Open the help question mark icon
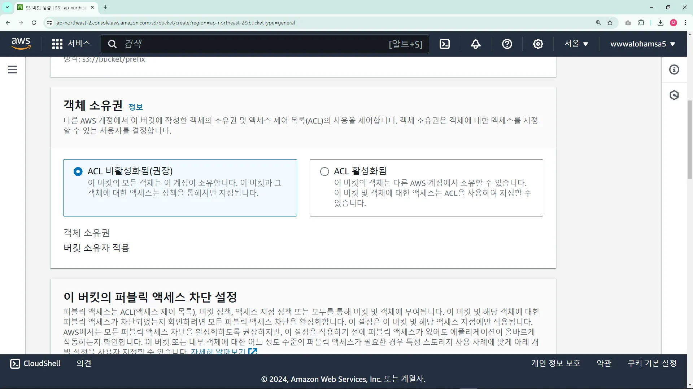Screen dimensions: 693x389 (x=507, y=44)
